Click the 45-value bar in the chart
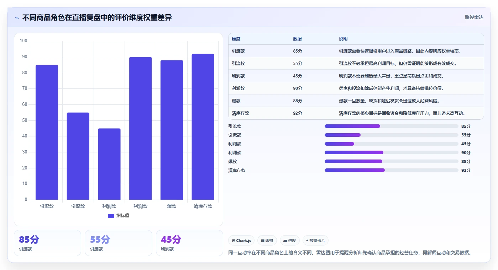 click(x=109, y=164)
